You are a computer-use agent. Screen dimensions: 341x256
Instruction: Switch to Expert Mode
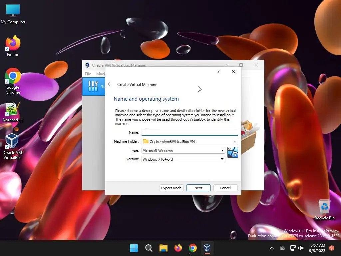pyautogui.click(x=171, y=188)
